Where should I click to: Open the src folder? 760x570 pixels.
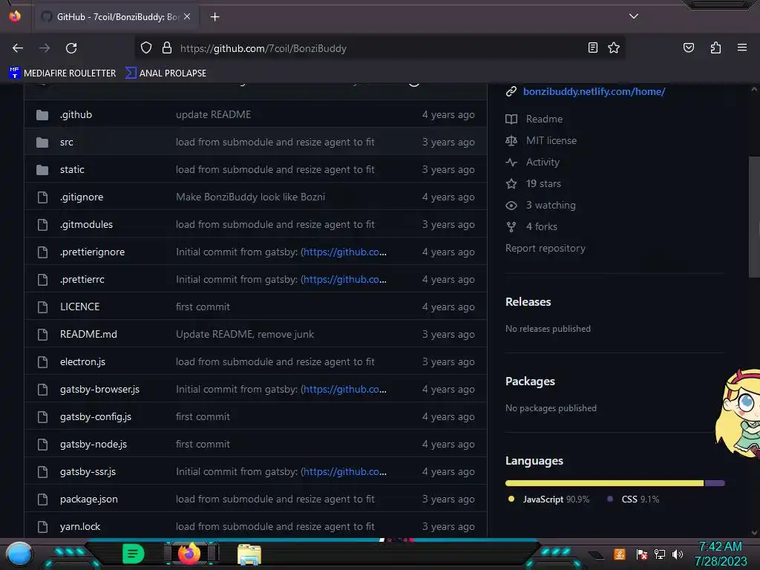point(67,142)
